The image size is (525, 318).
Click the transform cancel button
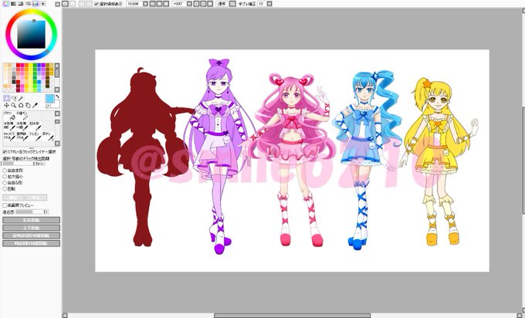(x=36, y=197)
